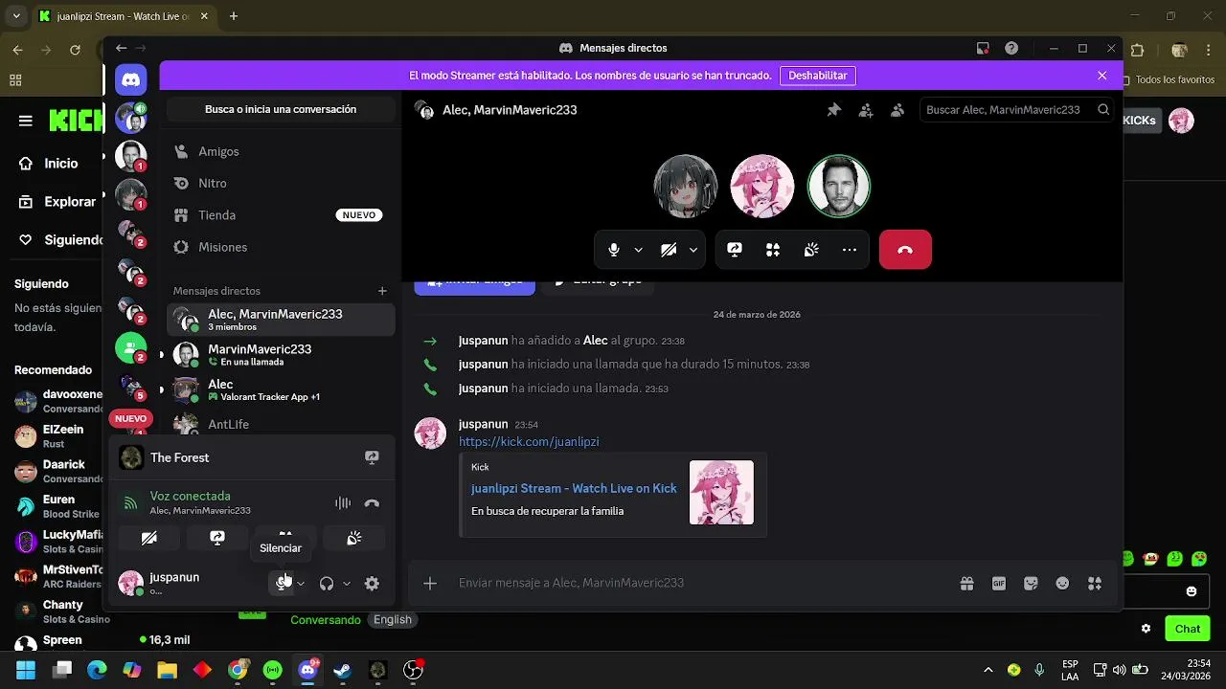Open Tienda page

coord(281,215)
